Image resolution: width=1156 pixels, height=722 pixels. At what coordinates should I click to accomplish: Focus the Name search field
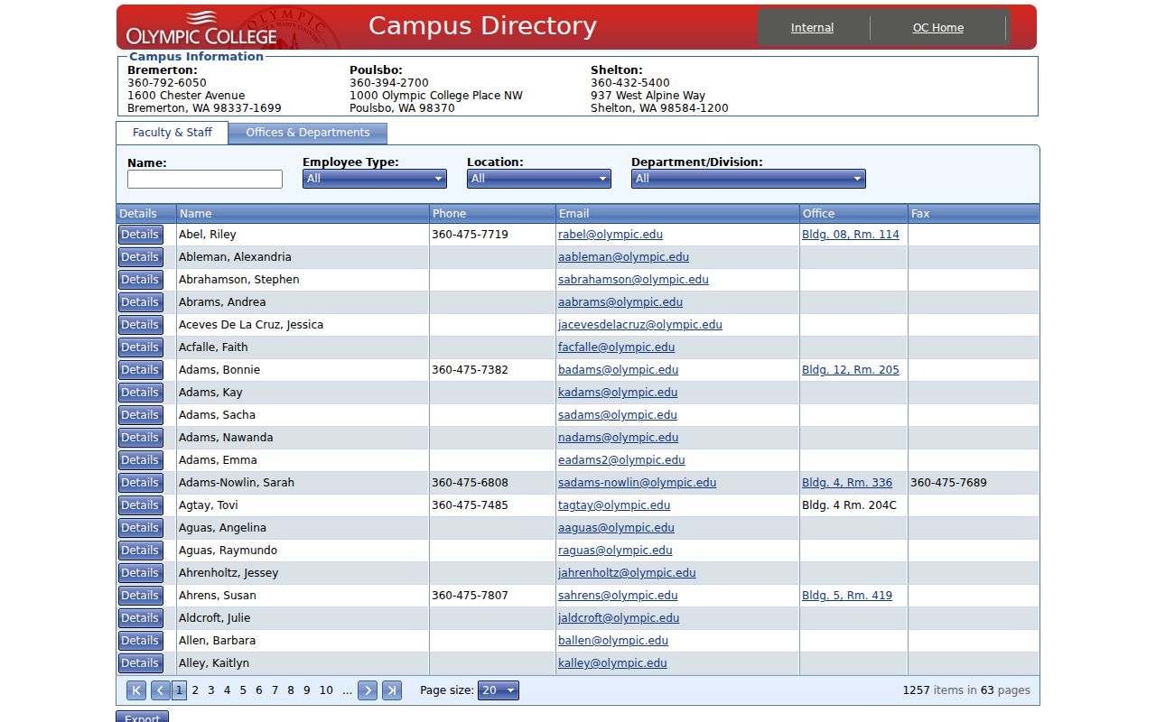[x=205, y=180]
